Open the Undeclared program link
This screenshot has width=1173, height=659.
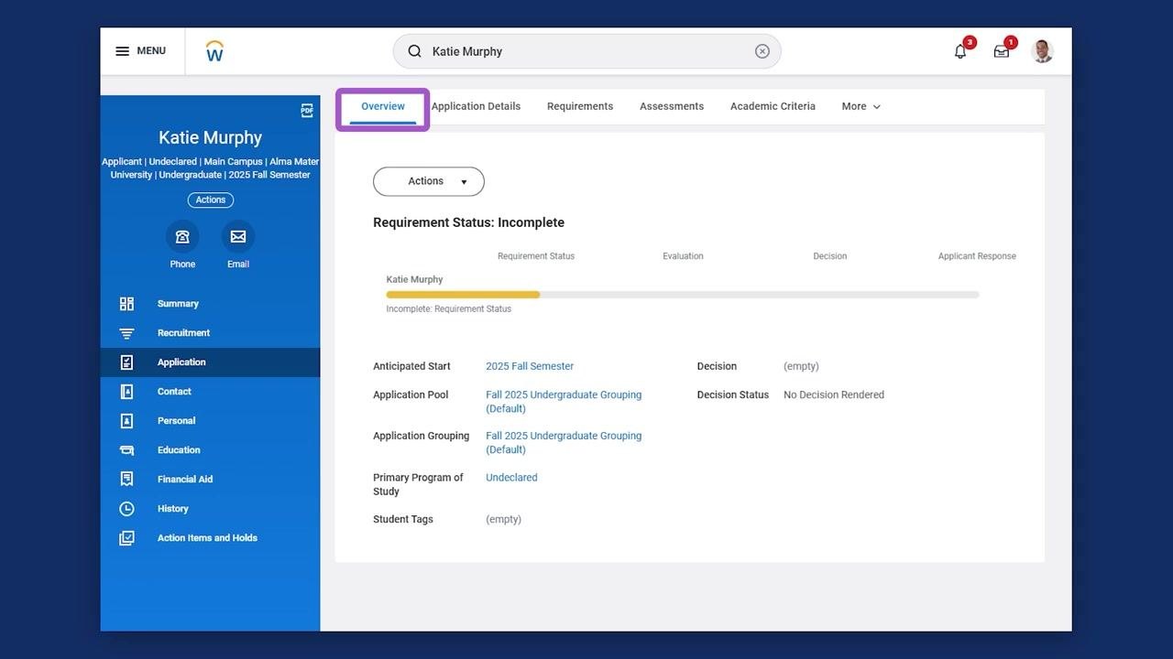click(x=511, y=478)
